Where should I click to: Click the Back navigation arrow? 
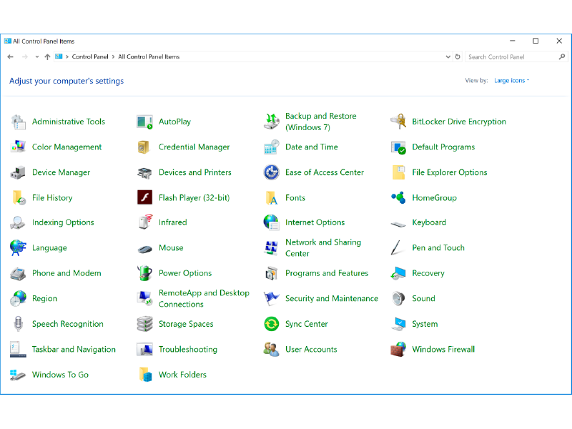pos(11,56)
